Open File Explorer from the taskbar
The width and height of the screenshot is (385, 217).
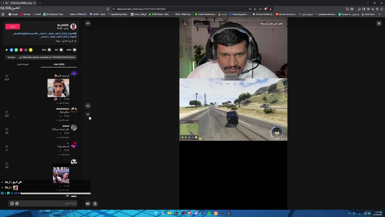tap(169, 213)
